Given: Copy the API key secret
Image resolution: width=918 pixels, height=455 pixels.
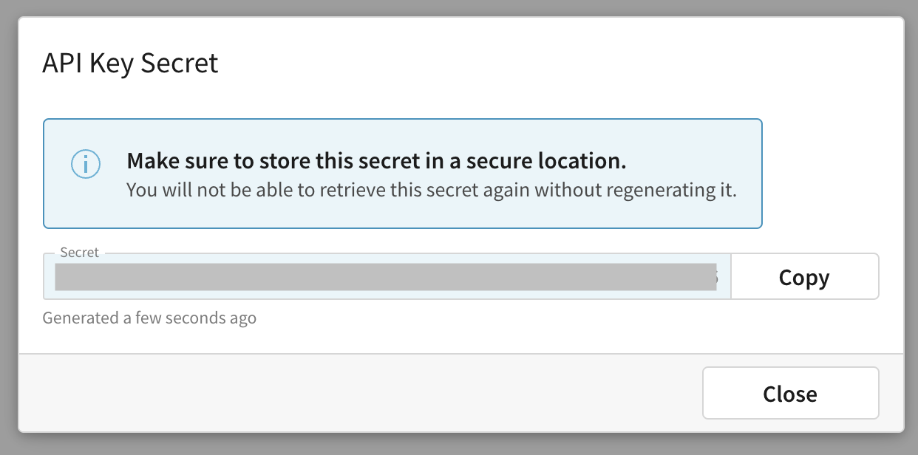Looking at the screenshot, I should (x=804, y=277).
